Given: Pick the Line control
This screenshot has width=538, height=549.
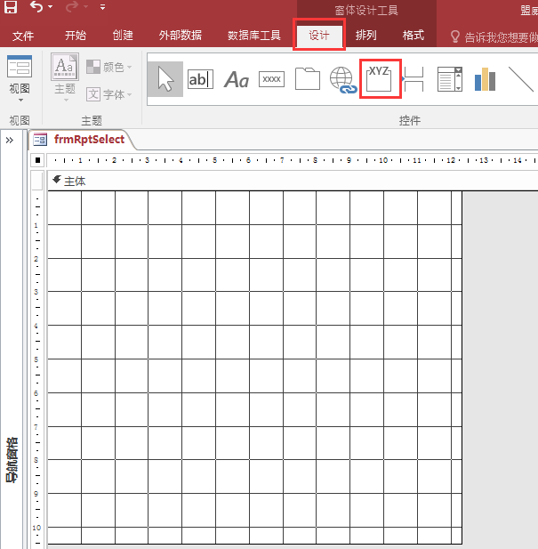Looking at the screenshot, I should [x=520, y=79].
